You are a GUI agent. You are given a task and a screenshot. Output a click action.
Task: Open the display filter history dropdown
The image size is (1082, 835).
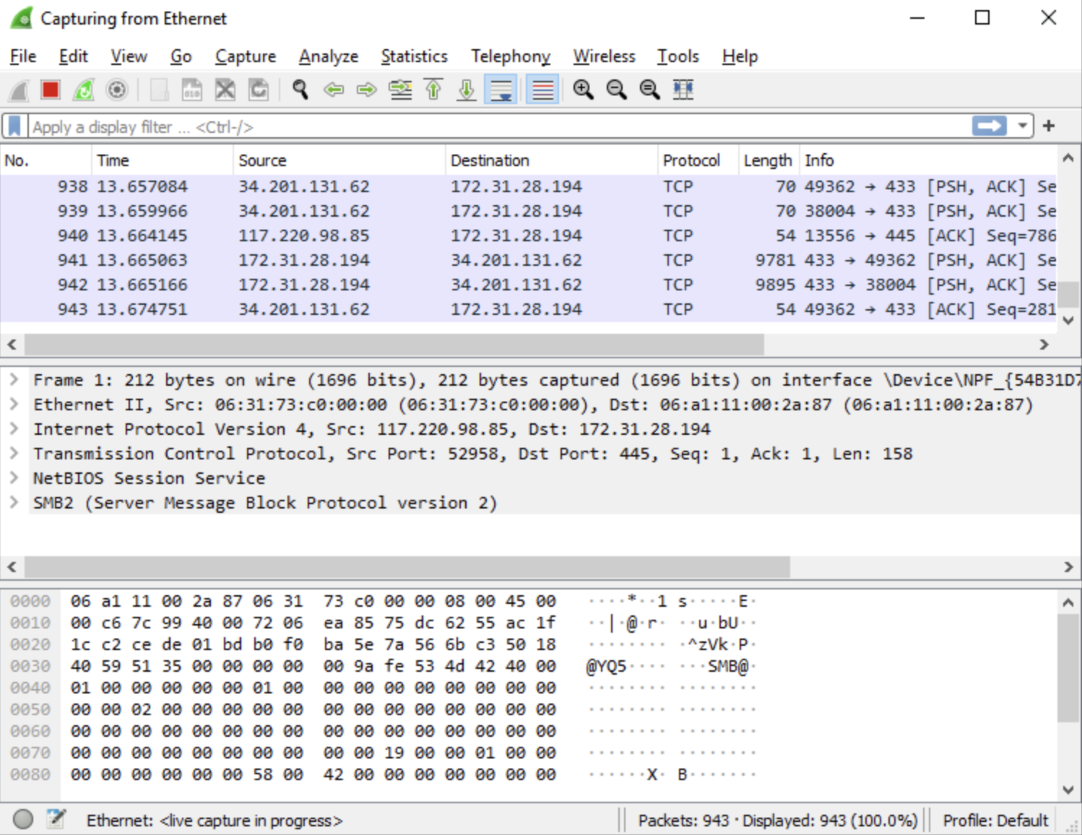click(x=1022, y=126)
